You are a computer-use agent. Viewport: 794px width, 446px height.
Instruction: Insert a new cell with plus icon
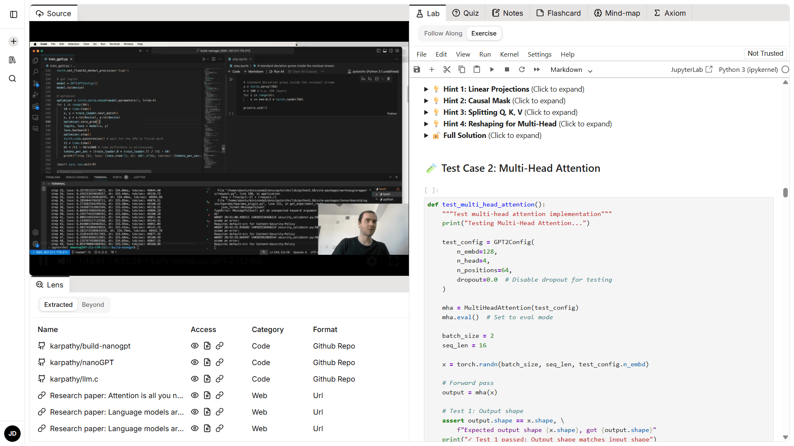pyautogui.click(x=432, y=69)
